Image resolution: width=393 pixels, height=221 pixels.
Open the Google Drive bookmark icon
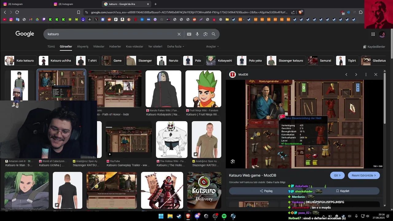(37, 19)
